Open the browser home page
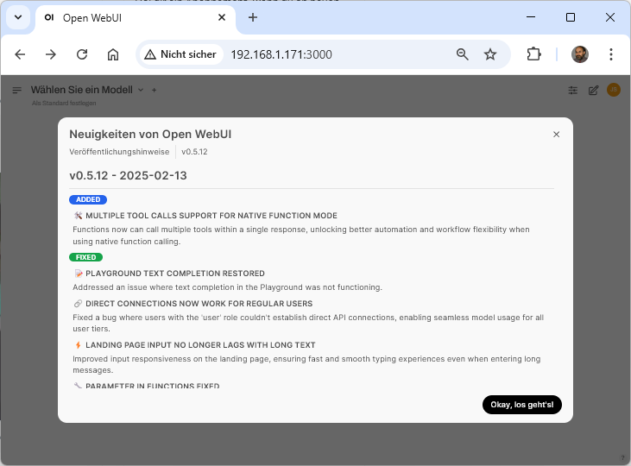This screenshot has width=631, height=466. point(113,54)
